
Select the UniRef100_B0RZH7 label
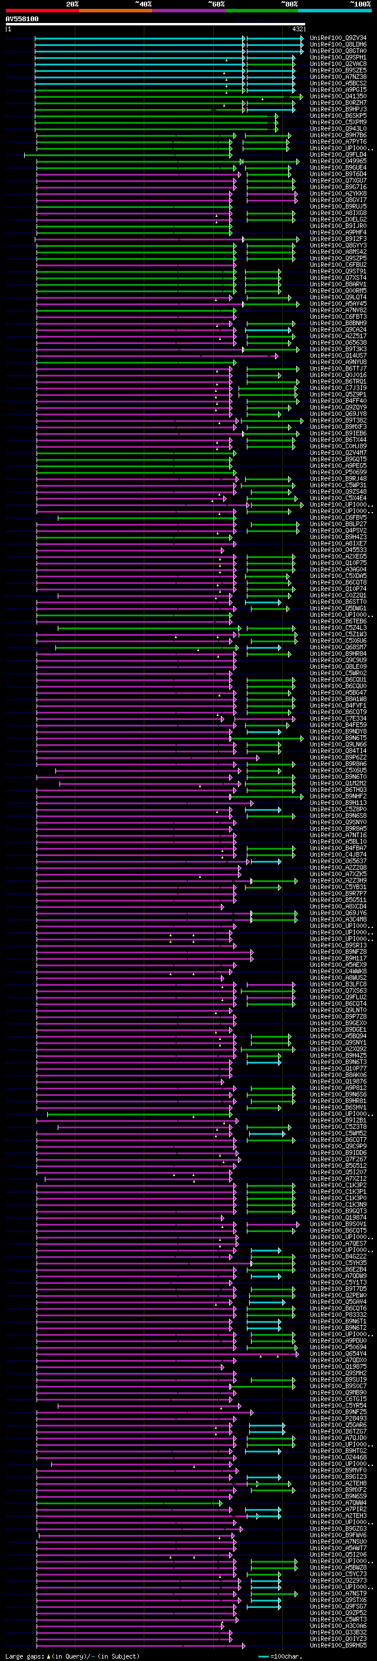(x=338, y=103)
